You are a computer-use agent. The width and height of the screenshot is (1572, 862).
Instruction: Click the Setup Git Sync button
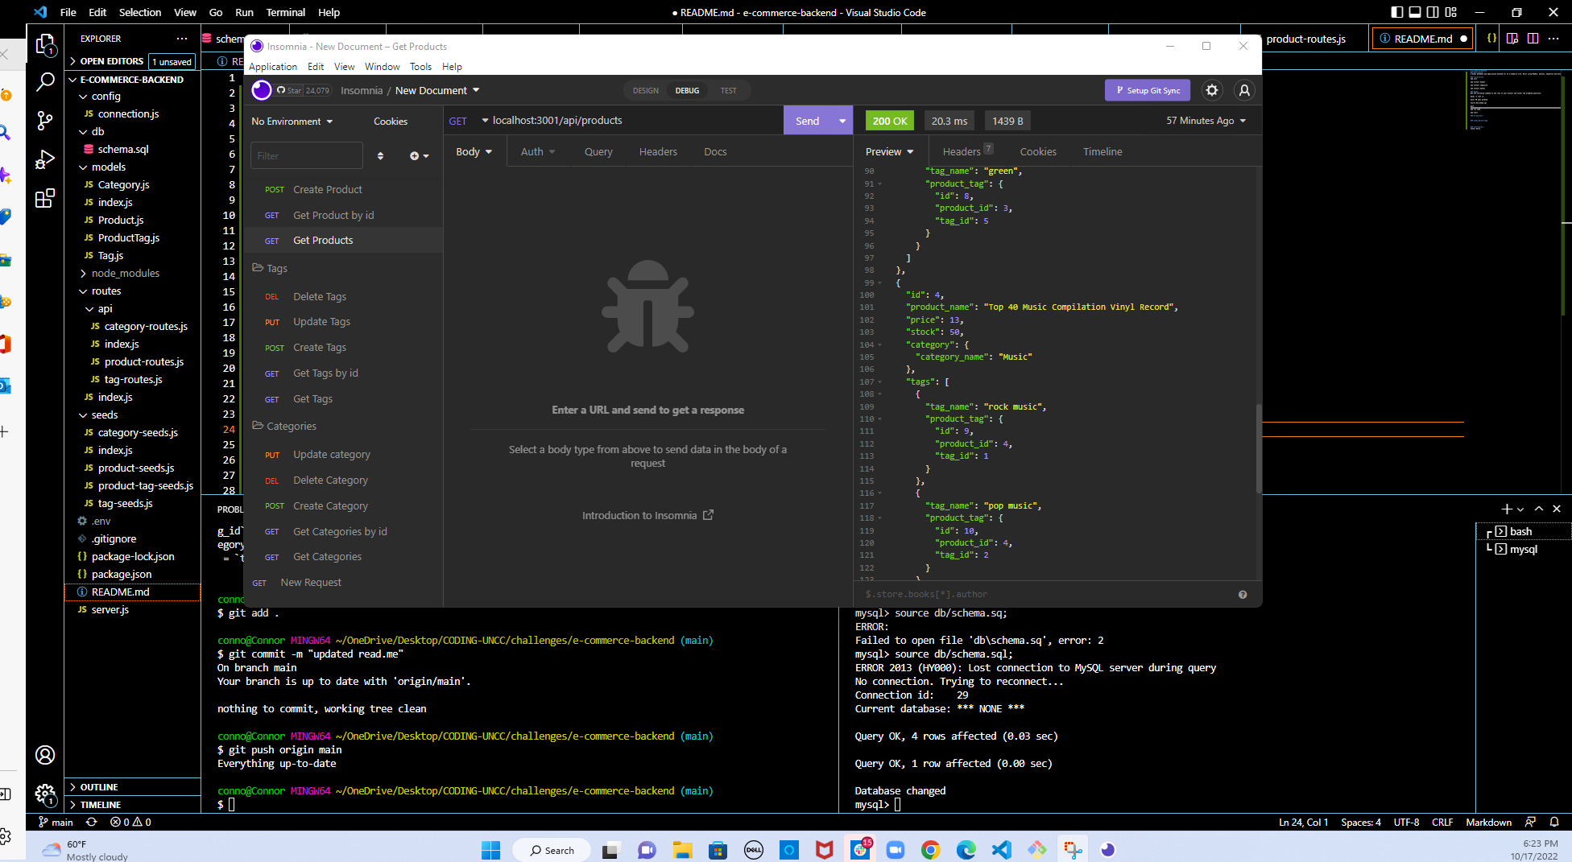click(x=1148, y=90)
